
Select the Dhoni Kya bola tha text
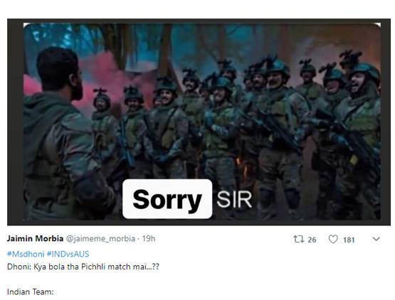(83, 267)
